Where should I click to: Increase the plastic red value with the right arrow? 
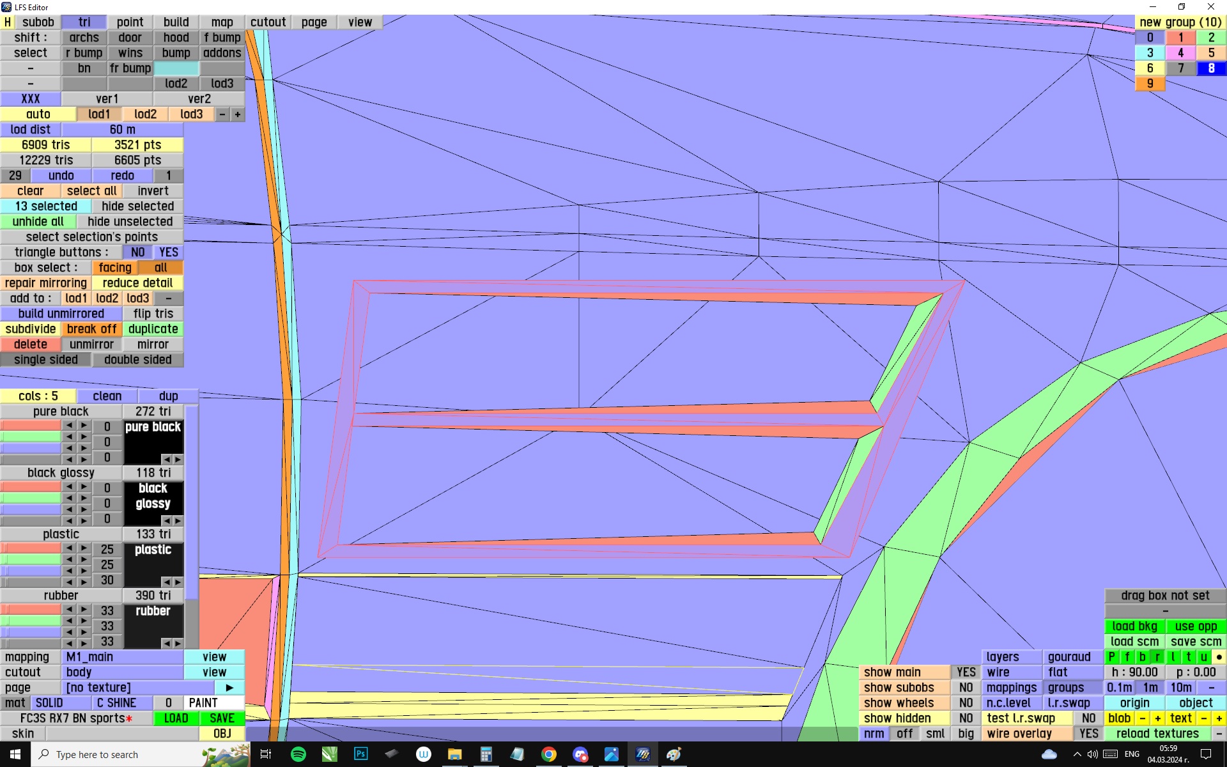click(84, 548)
